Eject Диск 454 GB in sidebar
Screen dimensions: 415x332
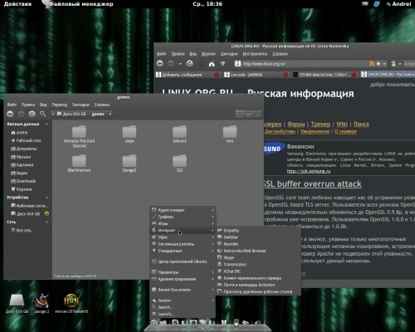(x=46, y=213)
